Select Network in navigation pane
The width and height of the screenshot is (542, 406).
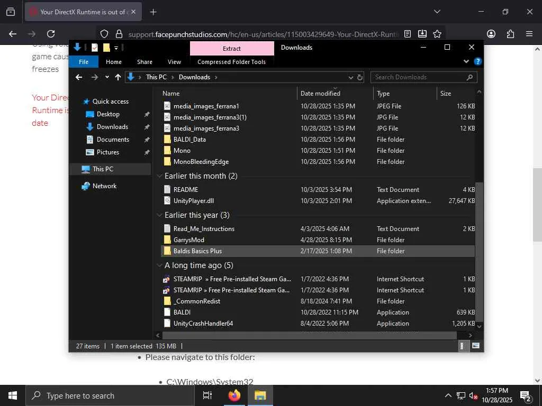[104, 186]
